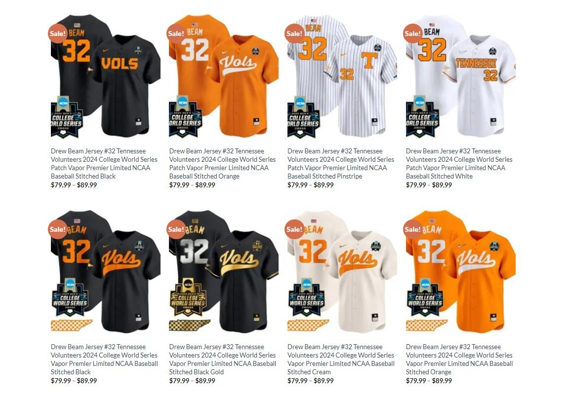Click Sale! badge on bottom-row black script jersey
This screenshot has width=568, height=395.
(58, 229)
